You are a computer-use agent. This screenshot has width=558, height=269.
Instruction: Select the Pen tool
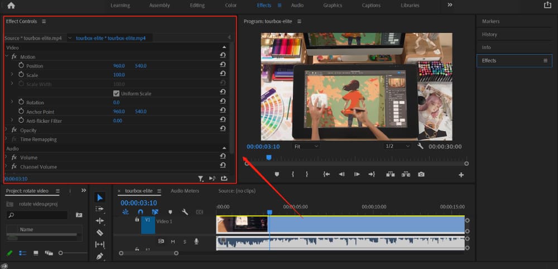point(100,256)
